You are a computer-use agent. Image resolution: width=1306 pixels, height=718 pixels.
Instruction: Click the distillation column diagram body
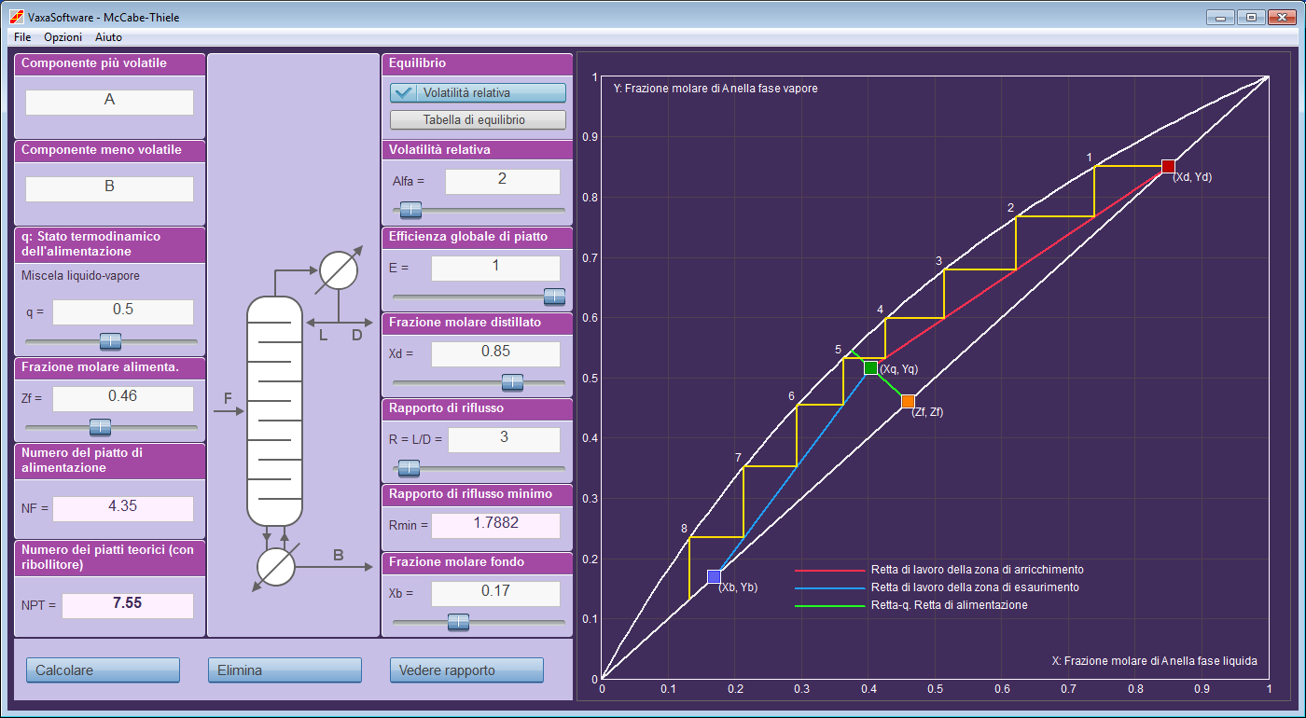point(274,411)
